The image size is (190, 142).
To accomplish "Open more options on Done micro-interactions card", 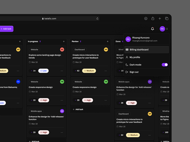I will 150,135.
